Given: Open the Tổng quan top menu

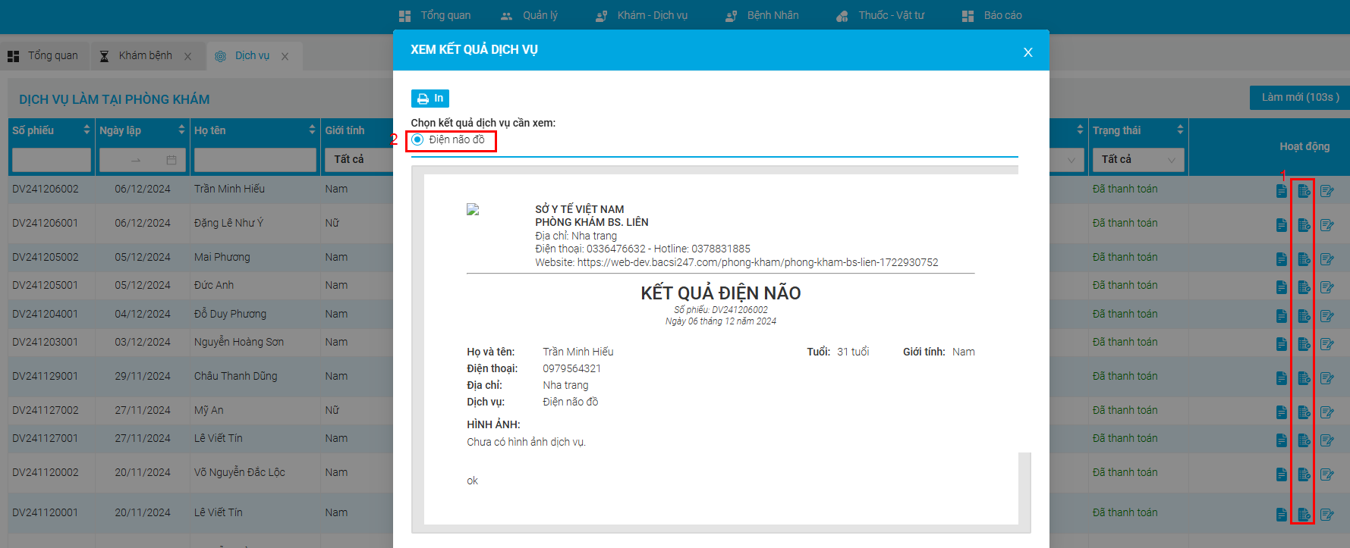Looking at the screenshot, I should point(435,15).
